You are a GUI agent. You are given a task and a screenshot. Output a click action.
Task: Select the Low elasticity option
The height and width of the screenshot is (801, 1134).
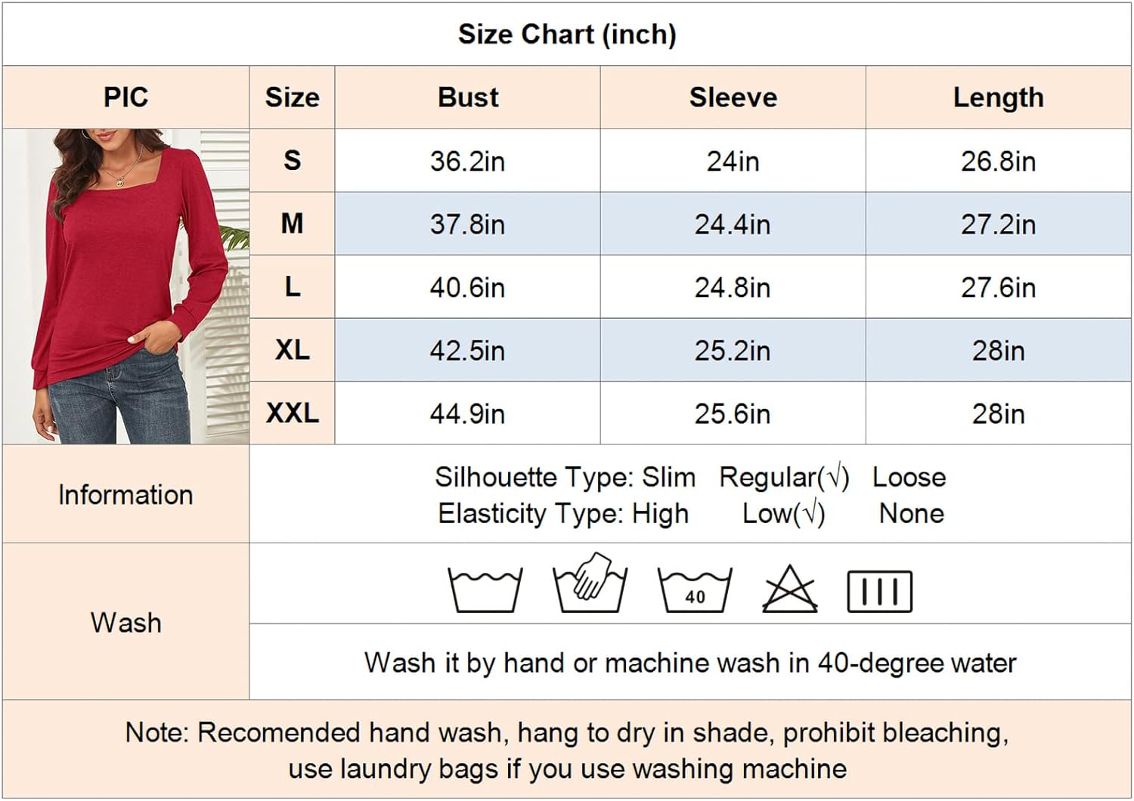(783, 514)
